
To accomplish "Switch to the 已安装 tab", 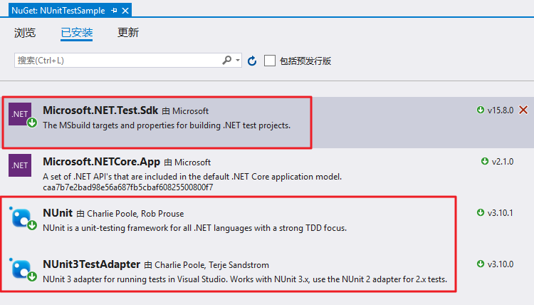I will 77,33.
